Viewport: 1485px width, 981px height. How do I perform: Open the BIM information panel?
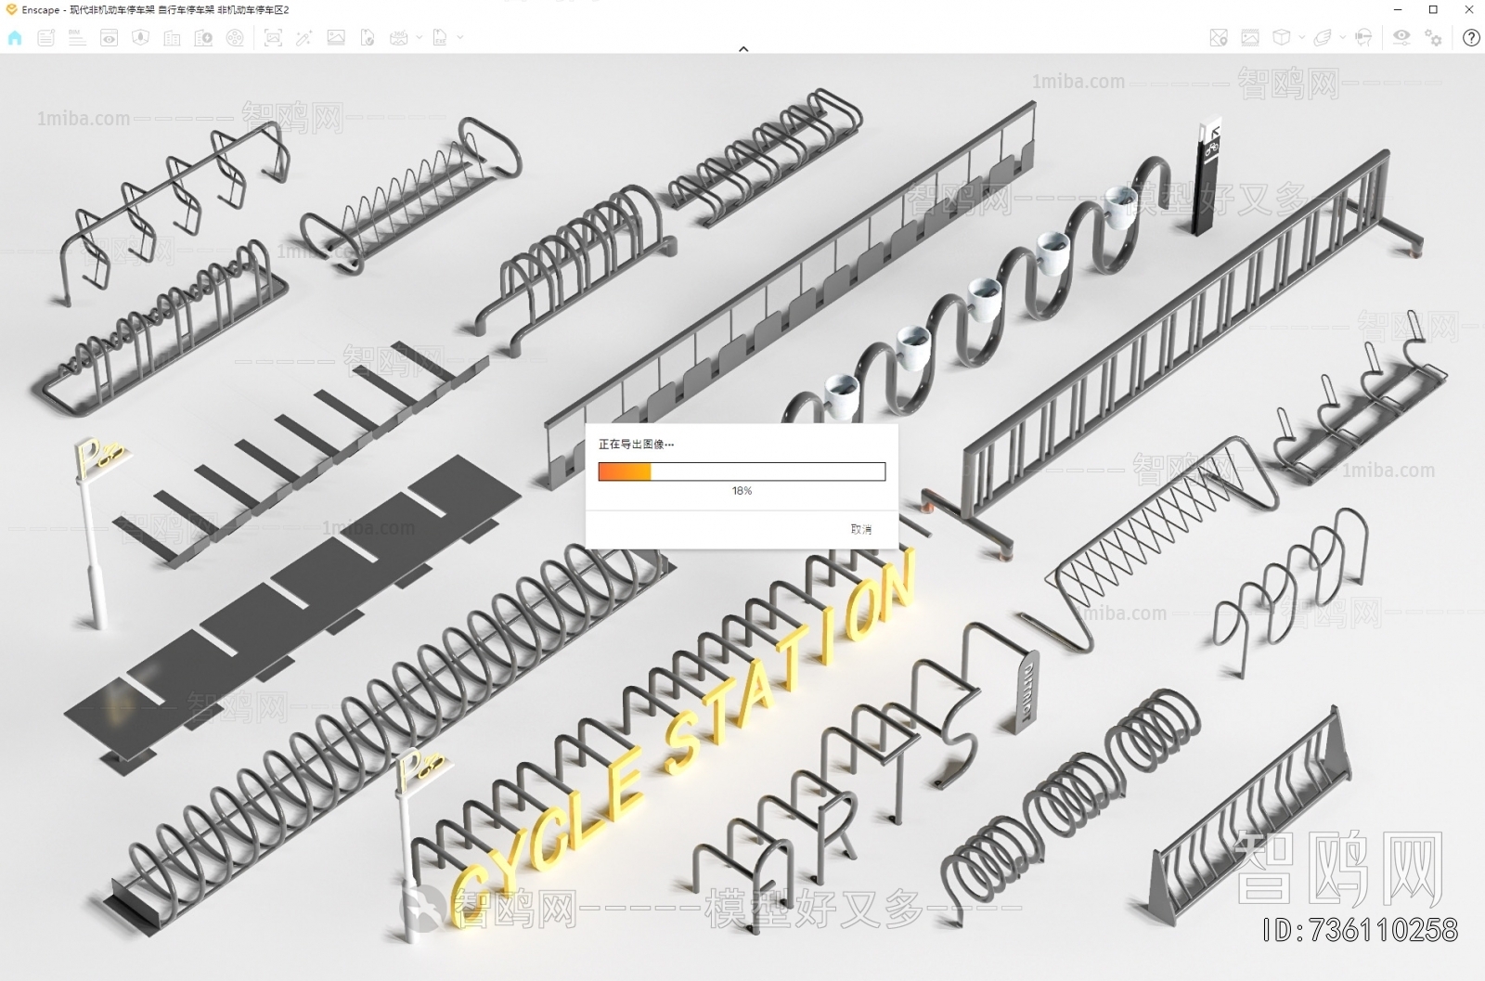[77, 38]
